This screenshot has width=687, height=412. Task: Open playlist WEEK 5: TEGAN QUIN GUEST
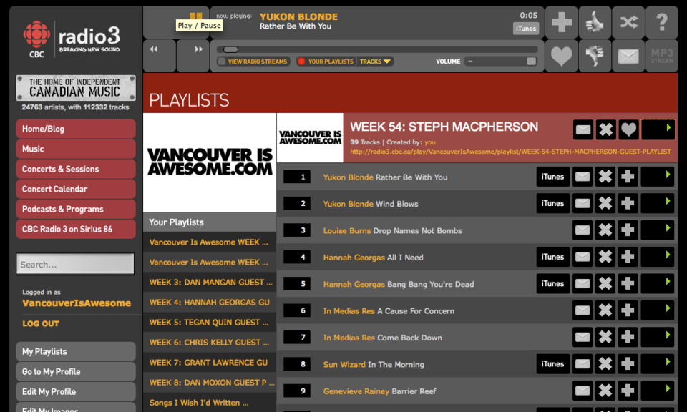pos(210,323)
